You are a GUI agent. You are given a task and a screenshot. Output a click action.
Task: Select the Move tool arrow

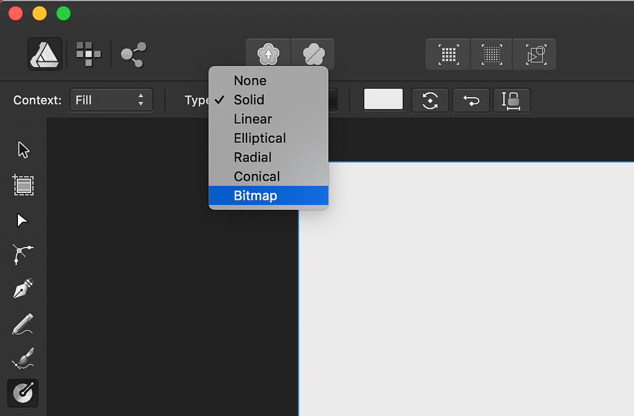click(x=24, y=150)
